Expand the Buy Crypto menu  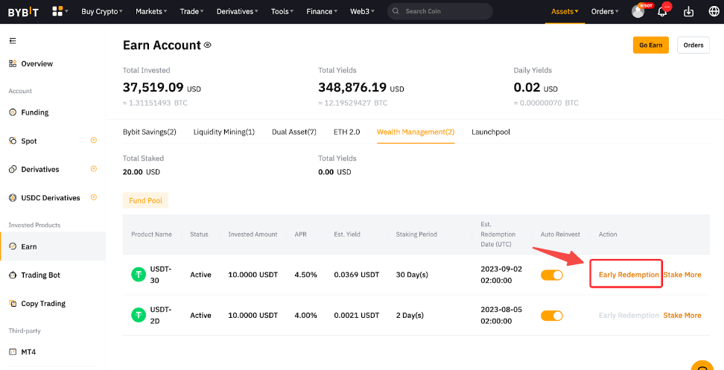tap(101, 11)
